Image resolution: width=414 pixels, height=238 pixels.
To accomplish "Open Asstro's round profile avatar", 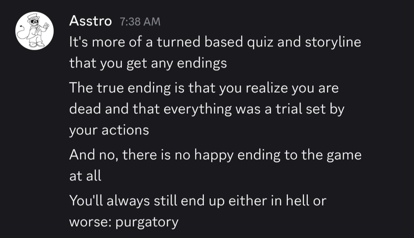I will 34,31.
